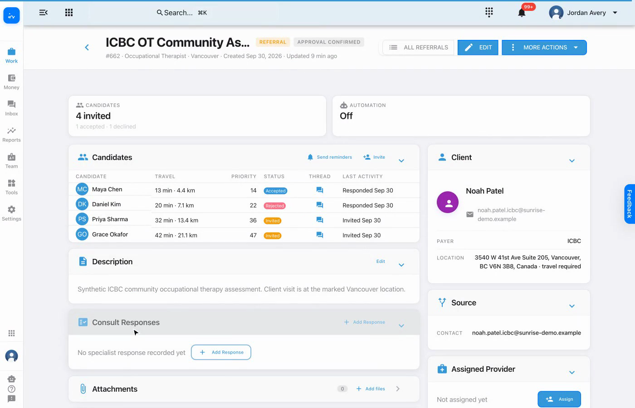Collapse the Candidates section
This screenshot has height=408, width=635.
pos(401,160)
